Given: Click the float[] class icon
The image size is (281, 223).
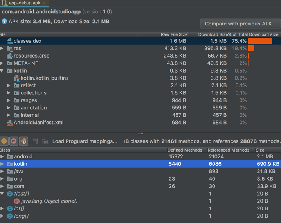Looking at the screenshot, I should pyautogui.click(x=10, y=194).
